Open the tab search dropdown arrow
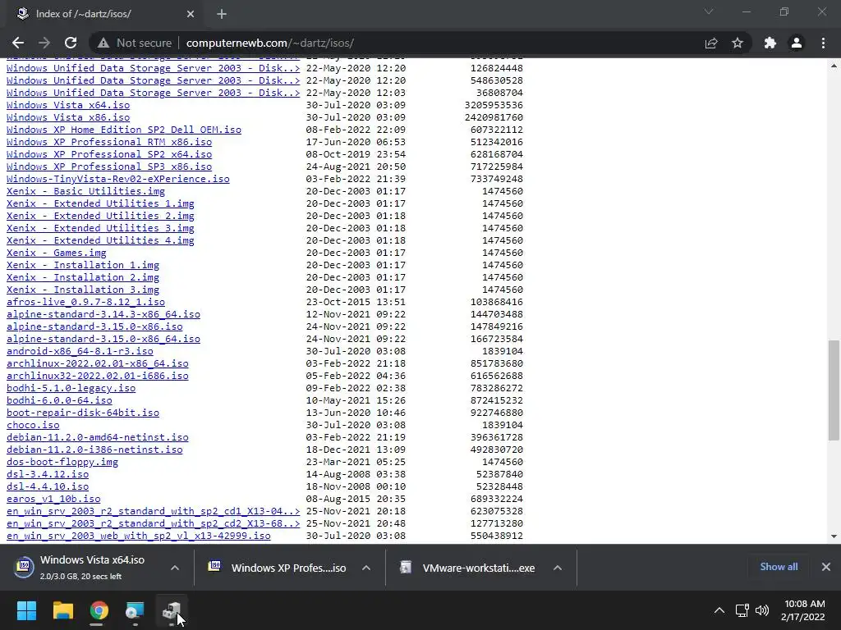 coord(709,11)
